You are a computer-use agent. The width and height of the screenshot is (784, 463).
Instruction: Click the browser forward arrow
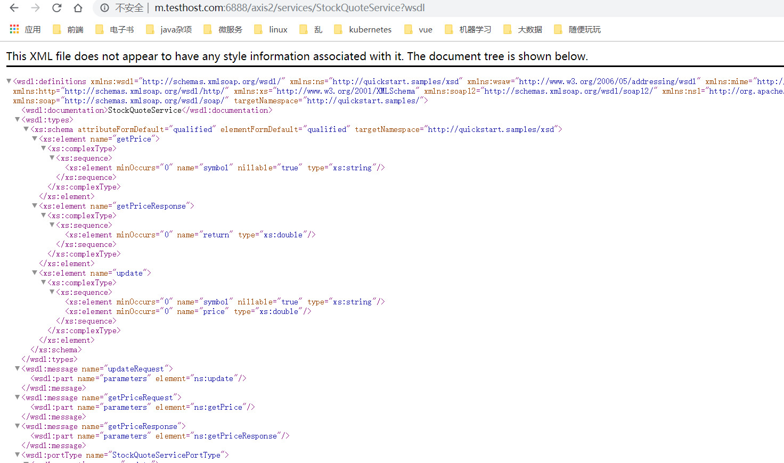[36, 8]
